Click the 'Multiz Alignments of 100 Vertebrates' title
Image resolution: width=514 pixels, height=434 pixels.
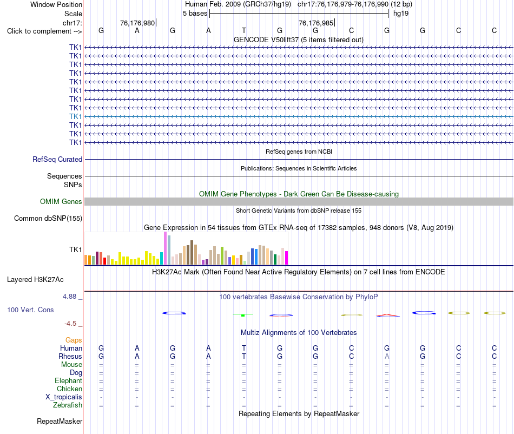pyautogui.click(x=299, y=333)
